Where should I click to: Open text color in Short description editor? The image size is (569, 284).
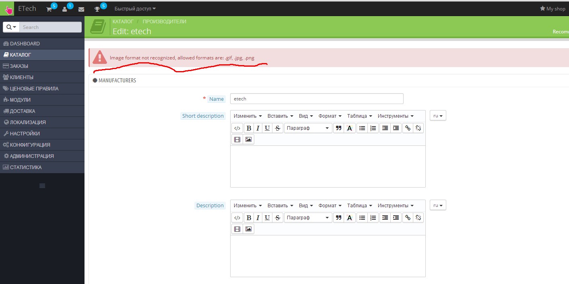coord(349,128)
